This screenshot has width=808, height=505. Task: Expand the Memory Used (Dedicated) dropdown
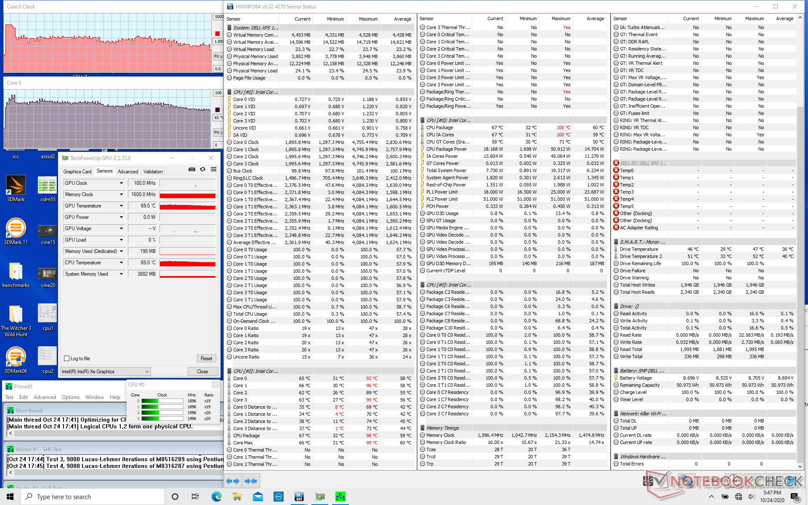pyautogui.click(x=121, y=251)
